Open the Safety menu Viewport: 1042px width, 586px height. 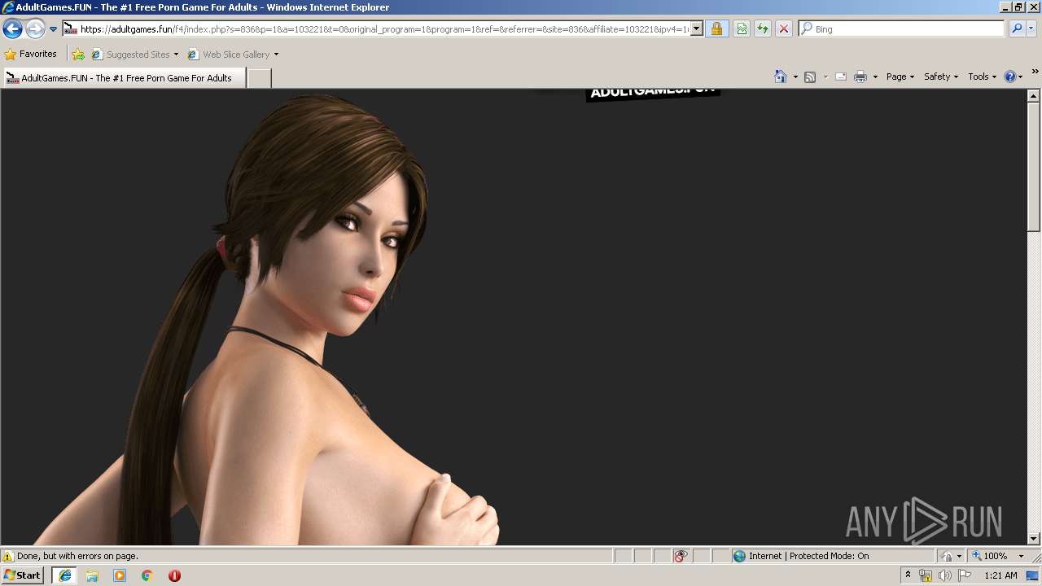pyautogui.click(x=941, y=77)
